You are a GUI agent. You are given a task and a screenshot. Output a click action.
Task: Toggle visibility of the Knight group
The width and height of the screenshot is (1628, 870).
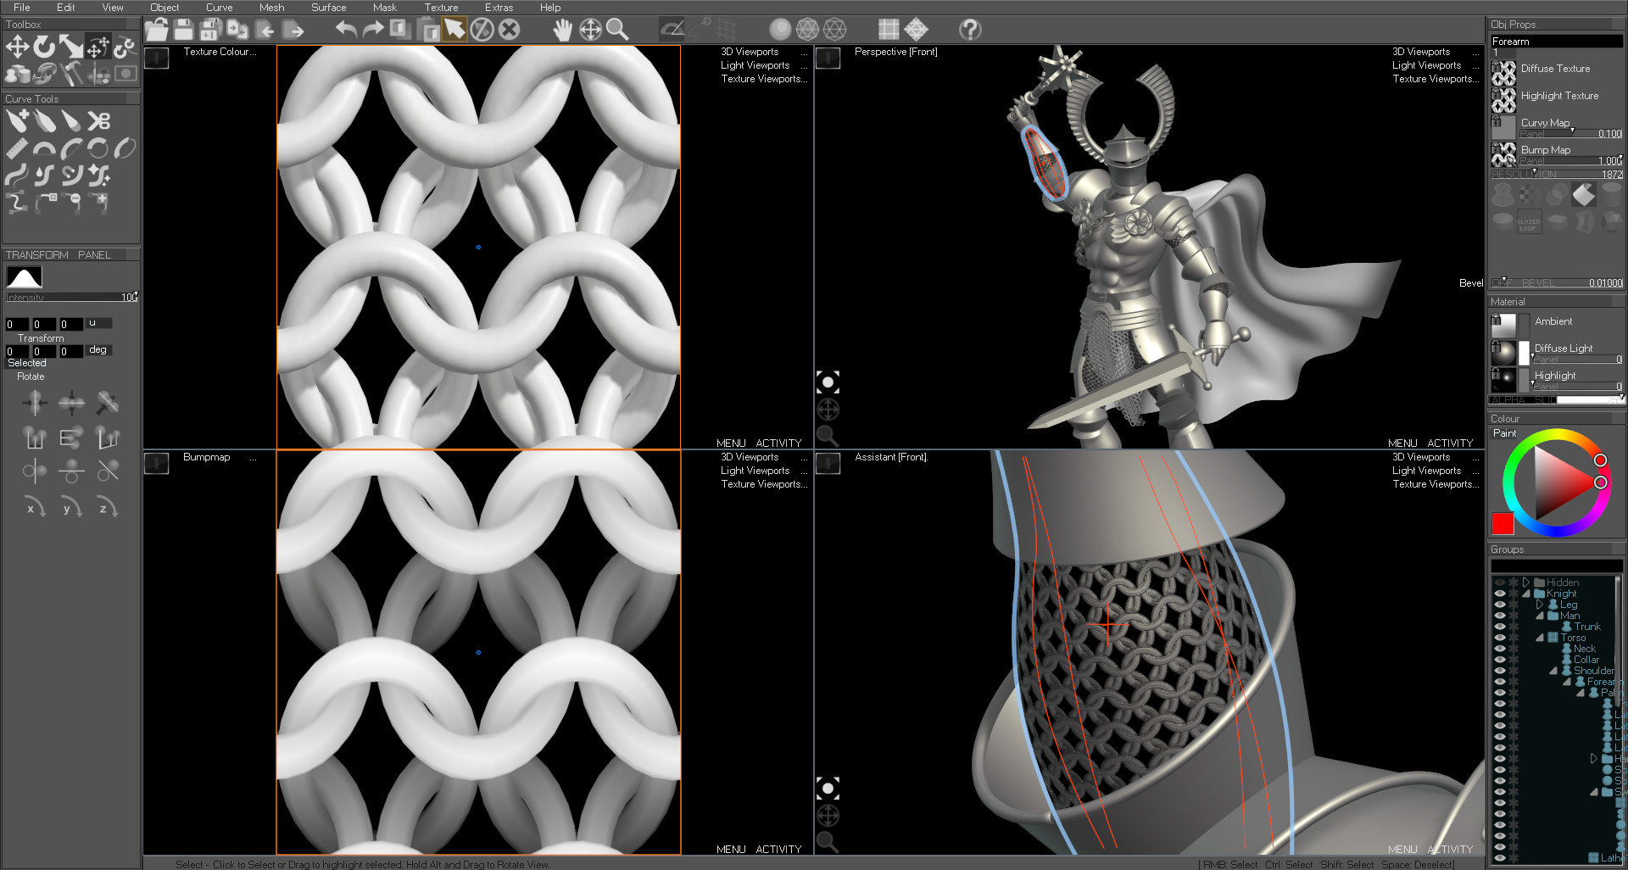1500,594
